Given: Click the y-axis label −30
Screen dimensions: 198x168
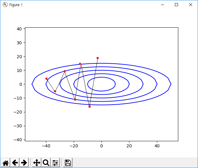Looking at the screenshot, I should tap(18, 126).
